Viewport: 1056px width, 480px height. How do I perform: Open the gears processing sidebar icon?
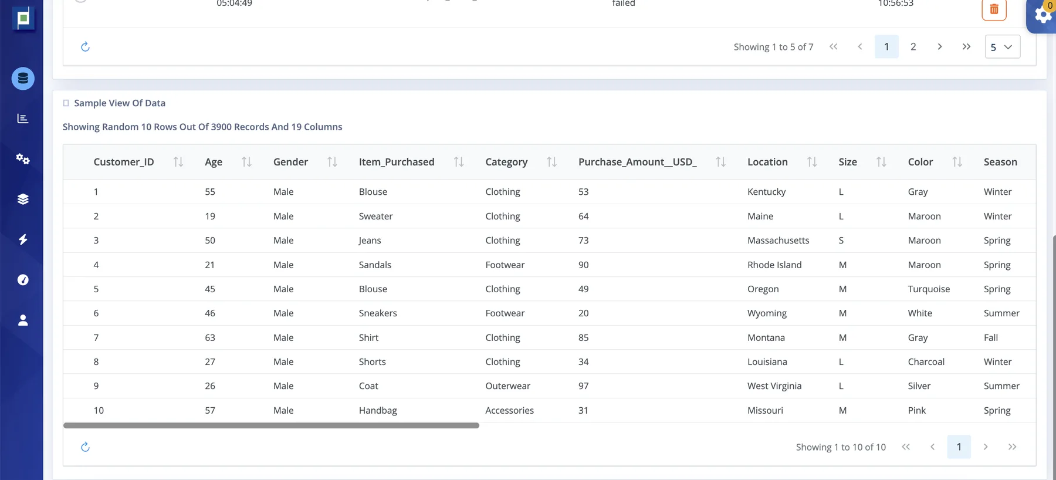click(x=23, y=159)
